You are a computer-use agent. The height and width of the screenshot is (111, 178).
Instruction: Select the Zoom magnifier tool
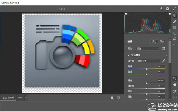[175, 78]
